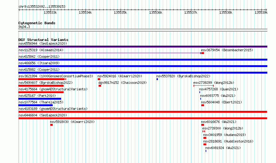
Task: Click the purple bar under nsv6556944
Action: [x=143, y=47]
